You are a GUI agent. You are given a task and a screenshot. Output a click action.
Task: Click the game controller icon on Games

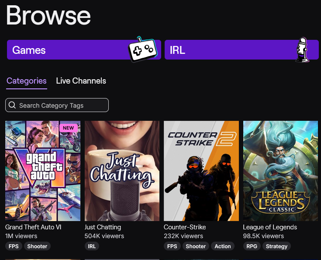coord(143,49)
